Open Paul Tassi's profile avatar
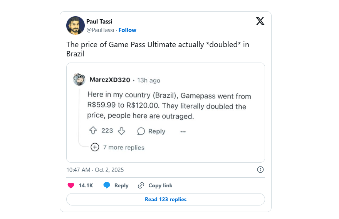 click(76, 25)
